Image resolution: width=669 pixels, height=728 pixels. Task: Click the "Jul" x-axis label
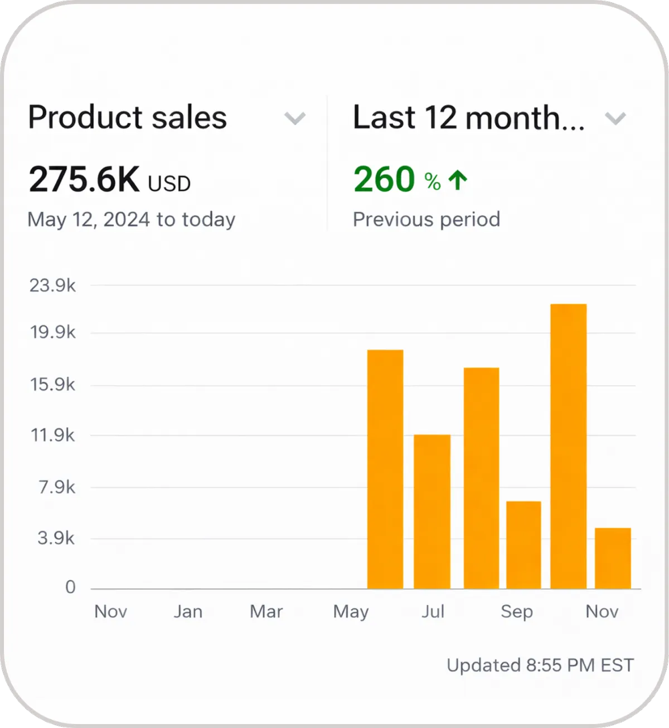433,611
